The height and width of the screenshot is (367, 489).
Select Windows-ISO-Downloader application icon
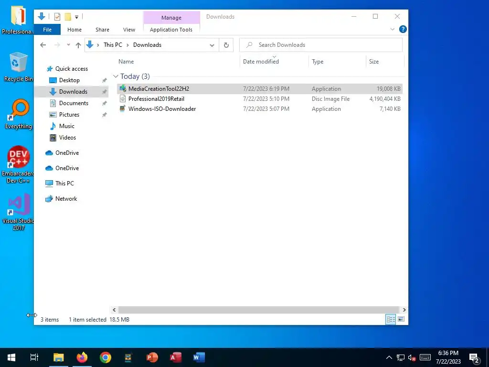(123, 108)
